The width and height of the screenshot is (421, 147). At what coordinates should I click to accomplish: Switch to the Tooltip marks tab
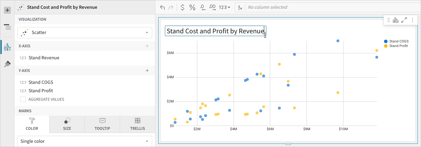point(102,125)
